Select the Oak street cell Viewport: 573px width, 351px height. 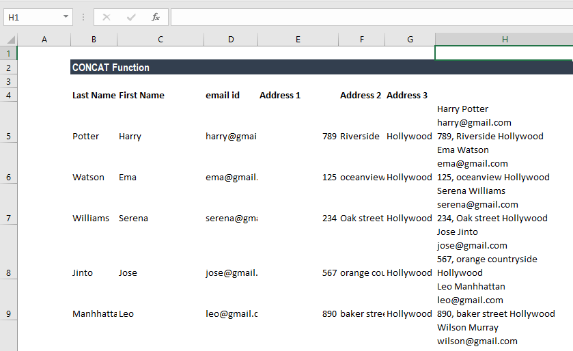pos(362,205)
